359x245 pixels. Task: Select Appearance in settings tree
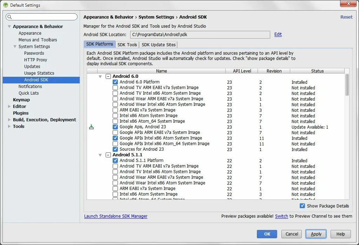pyautogui.click(x=30, y=33)
